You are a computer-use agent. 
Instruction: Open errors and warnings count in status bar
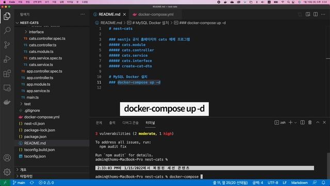pos(46,182)
